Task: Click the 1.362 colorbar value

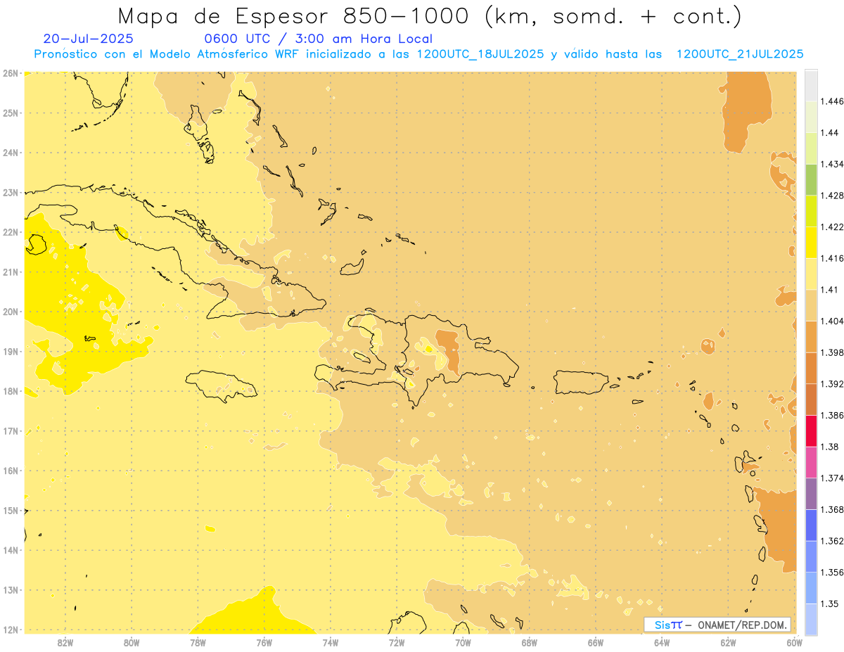Action: click(x=832, y=541)
